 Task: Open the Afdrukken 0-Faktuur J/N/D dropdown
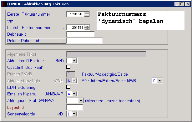[74, 61]
